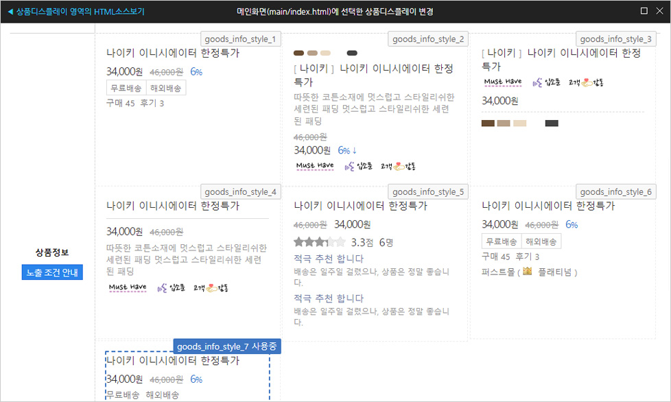The width and height of the screenshot is (671, 402).
Task: Click the 고객감동 icon in goods_info_style_3
Action: tap(587, 82)
